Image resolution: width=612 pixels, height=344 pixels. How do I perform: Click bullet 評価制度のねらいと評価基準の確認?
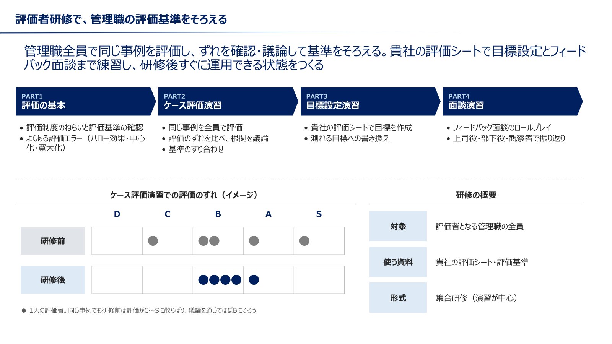(x=85, y=127)
